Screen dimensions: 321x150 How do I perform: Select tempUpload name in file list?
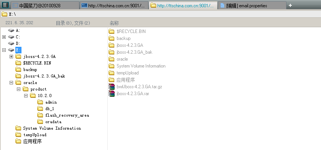pos(128,73)
